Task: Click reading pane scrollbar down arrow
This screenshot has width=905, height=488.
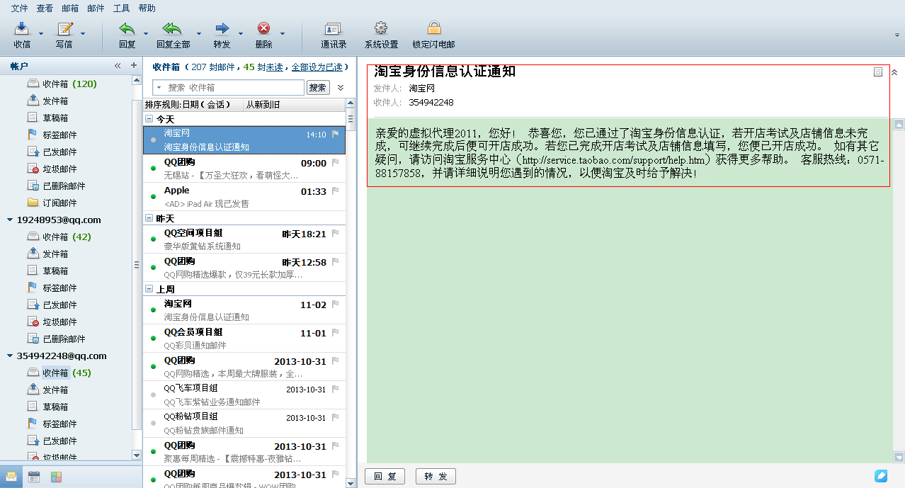Action: coord(899,457)
